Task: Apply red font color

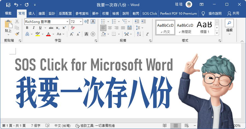Action: tap(48, 34)
